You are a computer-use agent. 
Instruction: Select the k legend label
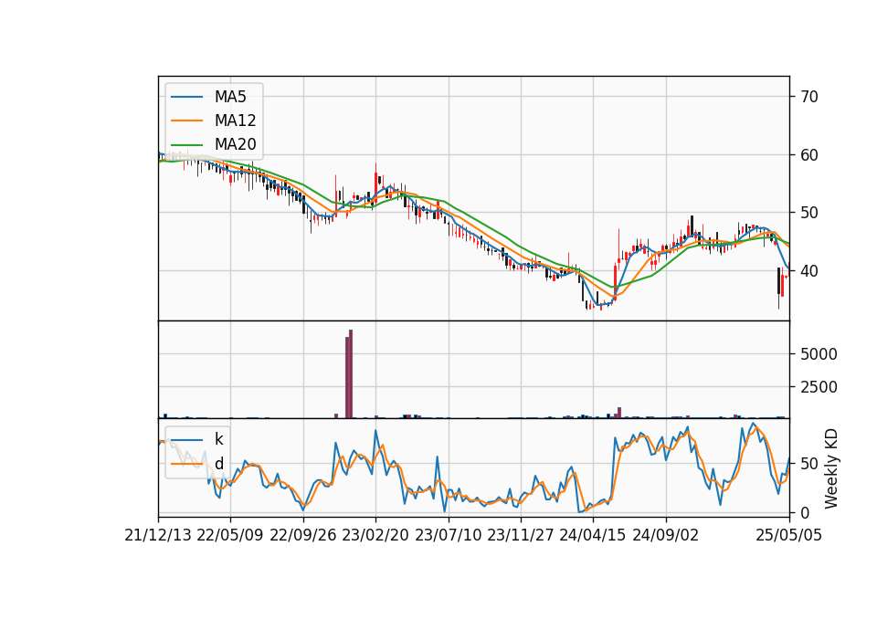pyautogui.click(x=218, y=439)
